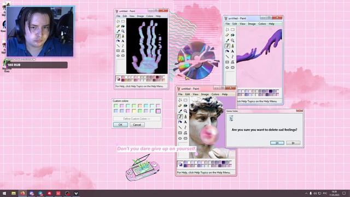Click the input language indicator in the system tray

tap(325, 193)
